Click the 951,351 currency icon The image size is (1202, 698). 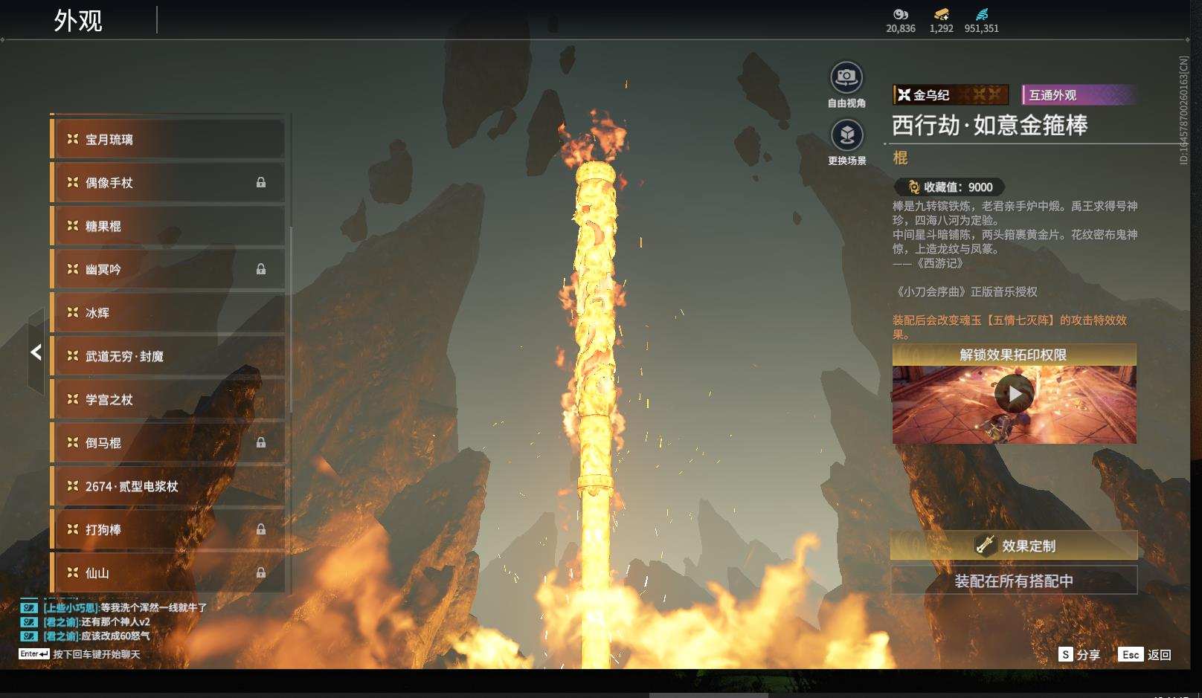[982, 14]
